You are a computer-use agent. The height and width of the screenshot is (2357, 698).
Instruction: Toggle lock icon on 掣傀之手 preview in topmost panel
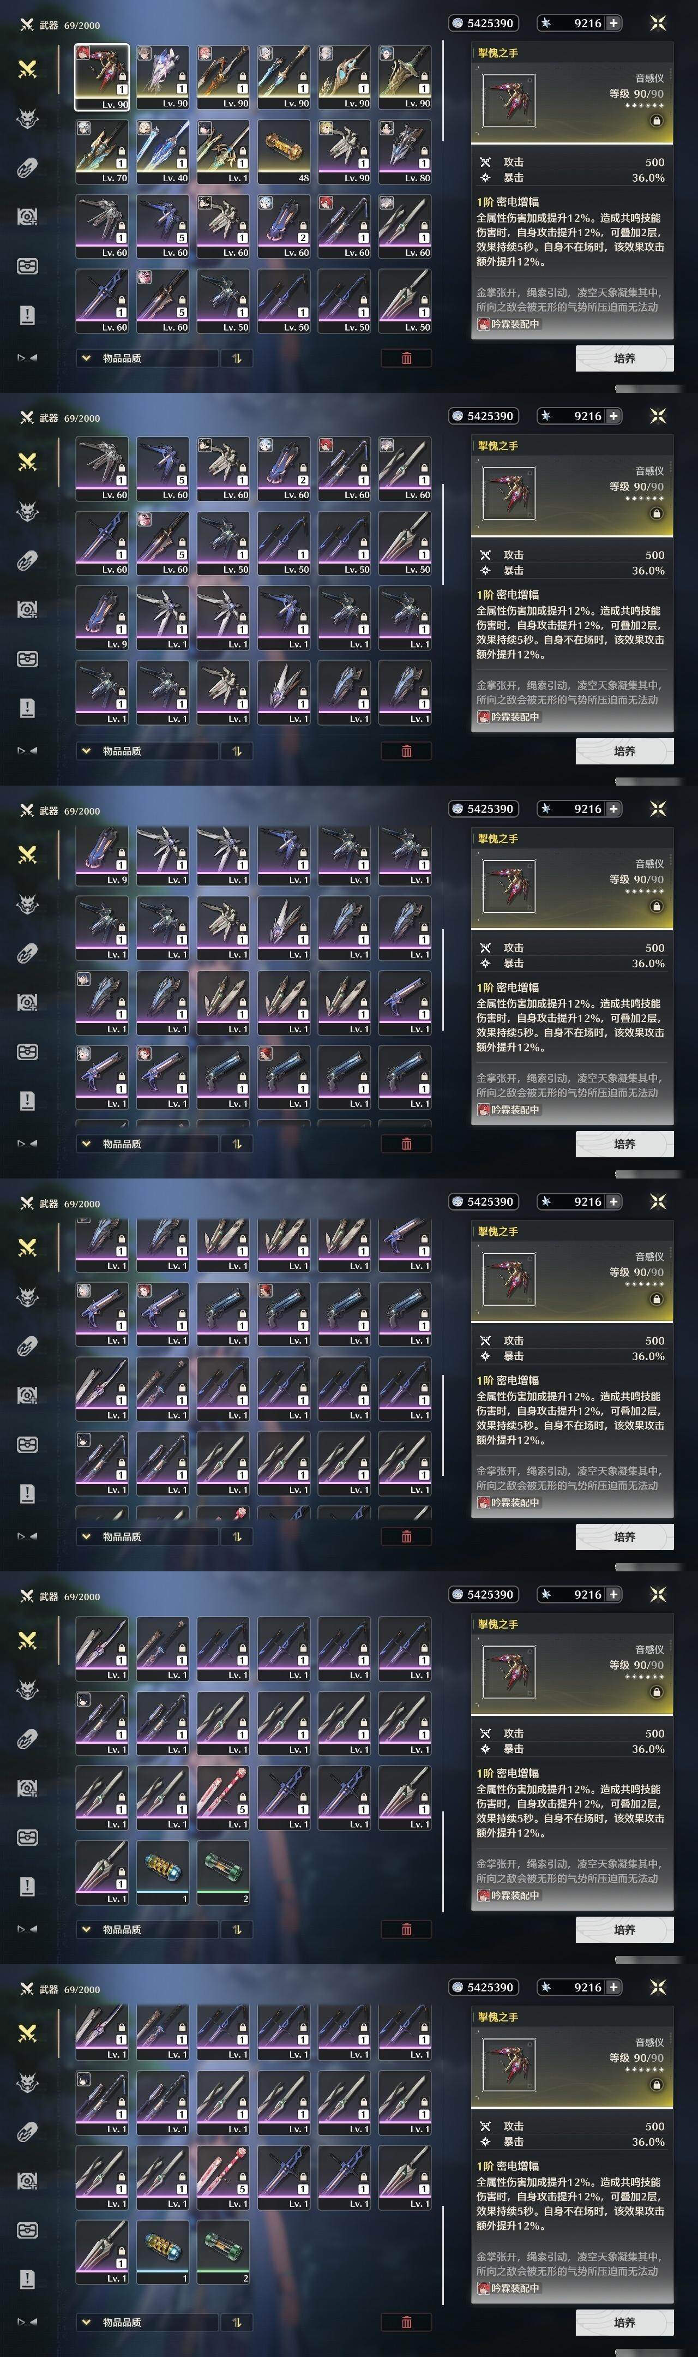point(656,121)
